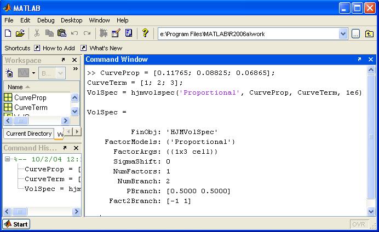379x232 pixels.
Task: Close the Workspace panel
Action: (x=74, y=60)
